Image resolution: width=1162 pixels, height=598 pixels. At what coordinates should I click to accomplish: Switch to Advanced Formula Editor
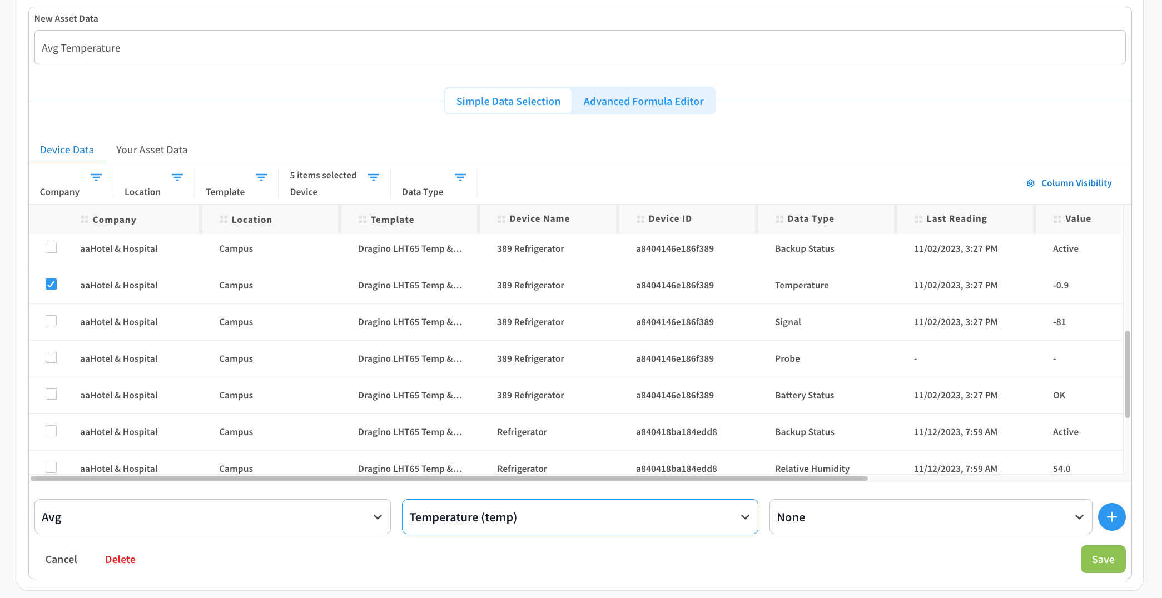tap(643, 101)
